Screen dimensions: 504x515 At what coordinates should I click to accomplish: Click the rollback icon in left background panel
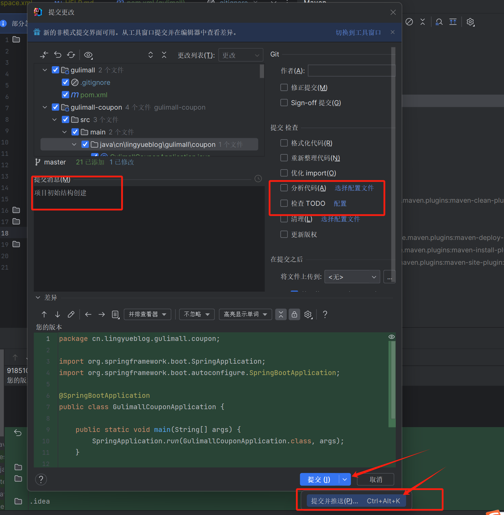(x=18, y=433)
